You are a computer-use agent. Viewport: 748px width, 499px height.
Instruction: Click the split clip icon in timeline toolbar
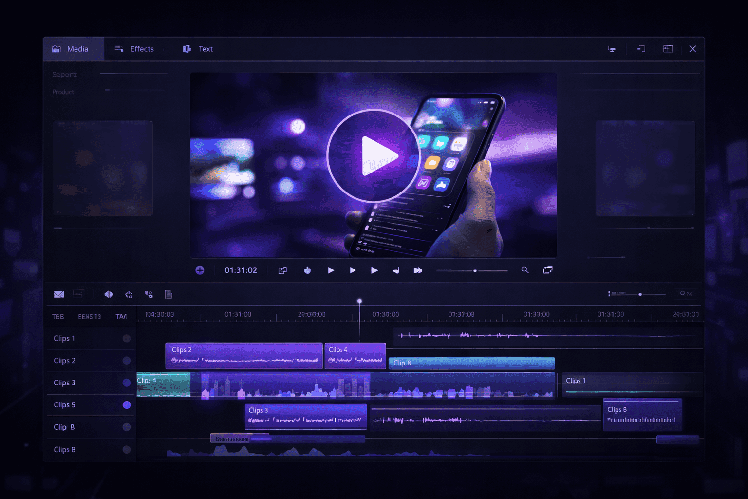click(108, 294)
